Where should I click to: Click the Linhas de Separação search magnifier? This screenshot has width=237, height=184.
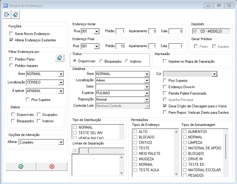pyautogui.click(x=75, y=151)
